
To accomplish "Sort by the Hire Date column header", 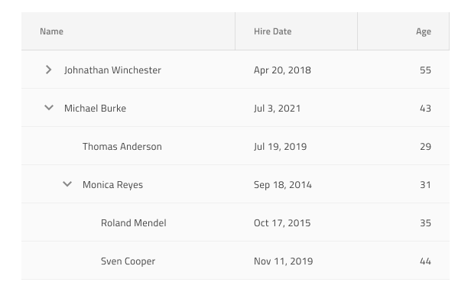I will tap(296, 31).
